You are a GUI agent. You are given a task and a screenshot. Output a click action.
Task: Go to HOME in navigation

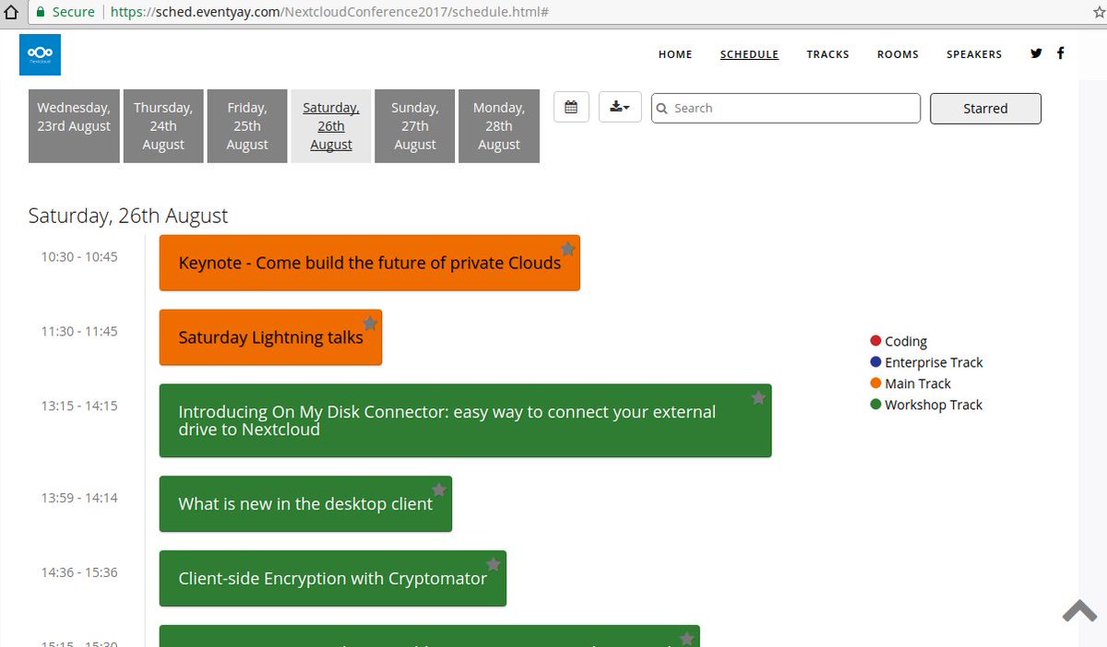coord(675,54)
